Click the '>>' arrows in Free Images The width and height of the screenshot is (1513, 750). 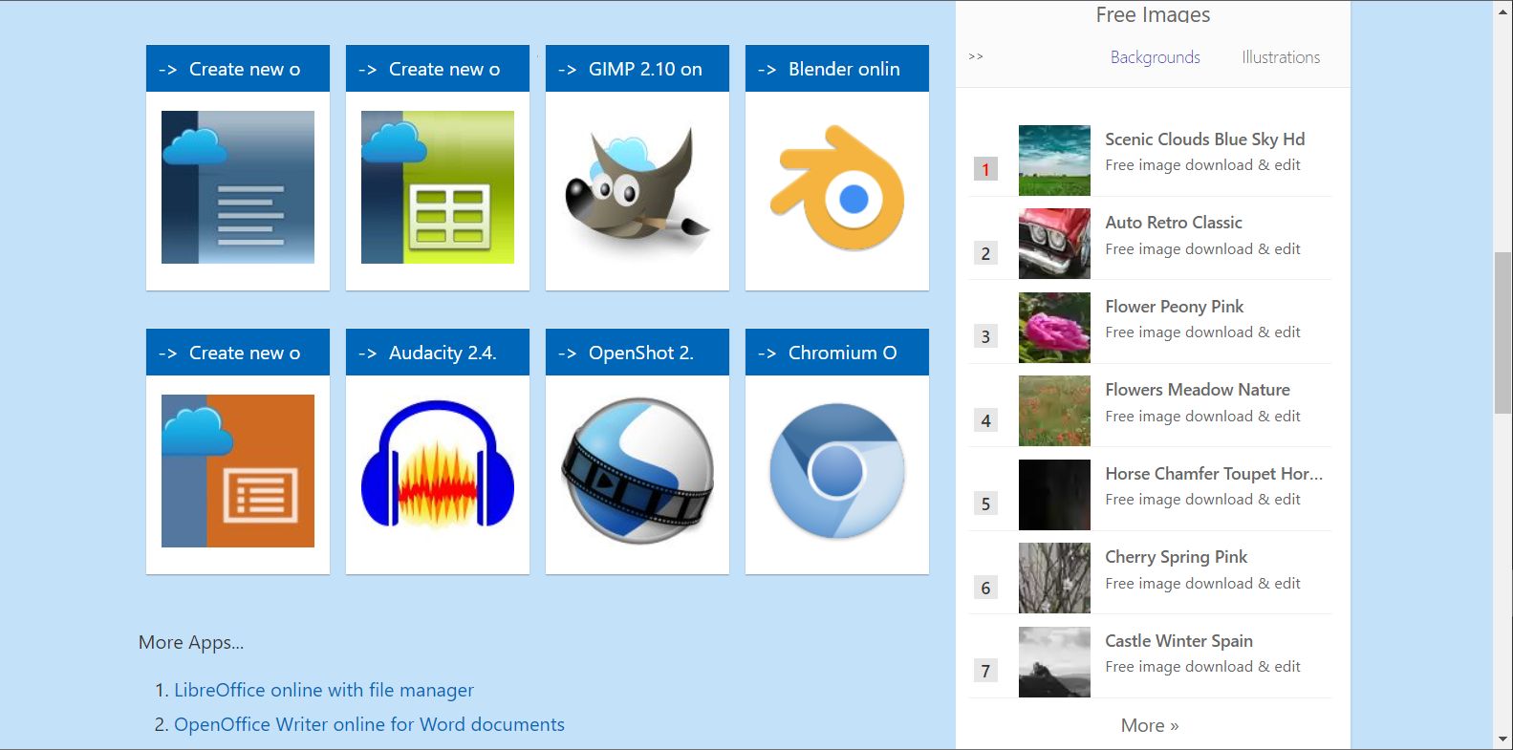click(x=976, y=56)
